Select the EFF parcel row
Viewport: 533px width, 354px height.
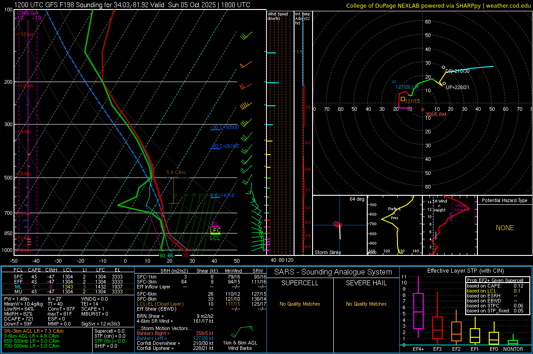click(68, 282)
